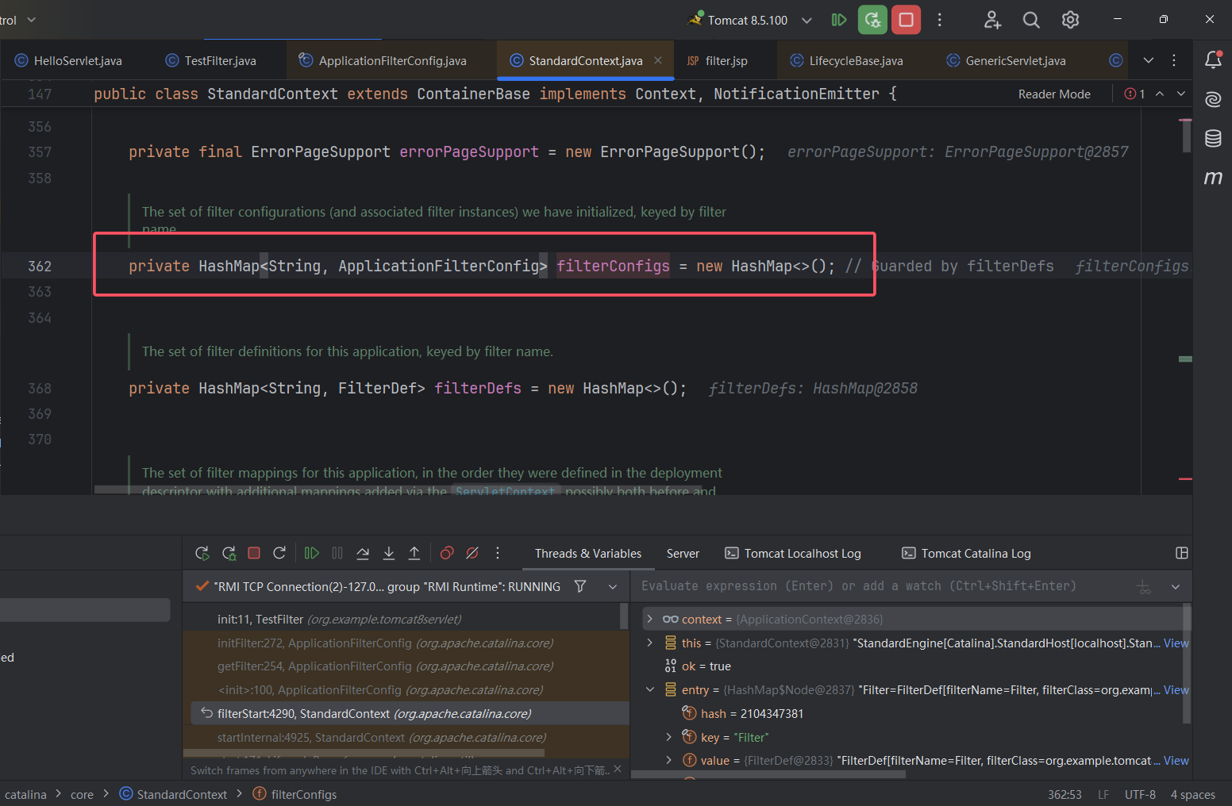The width and height of the screenshot is (1232, 806).
Task: Switch to filter.jsp tab
Action: pos(717,60)
